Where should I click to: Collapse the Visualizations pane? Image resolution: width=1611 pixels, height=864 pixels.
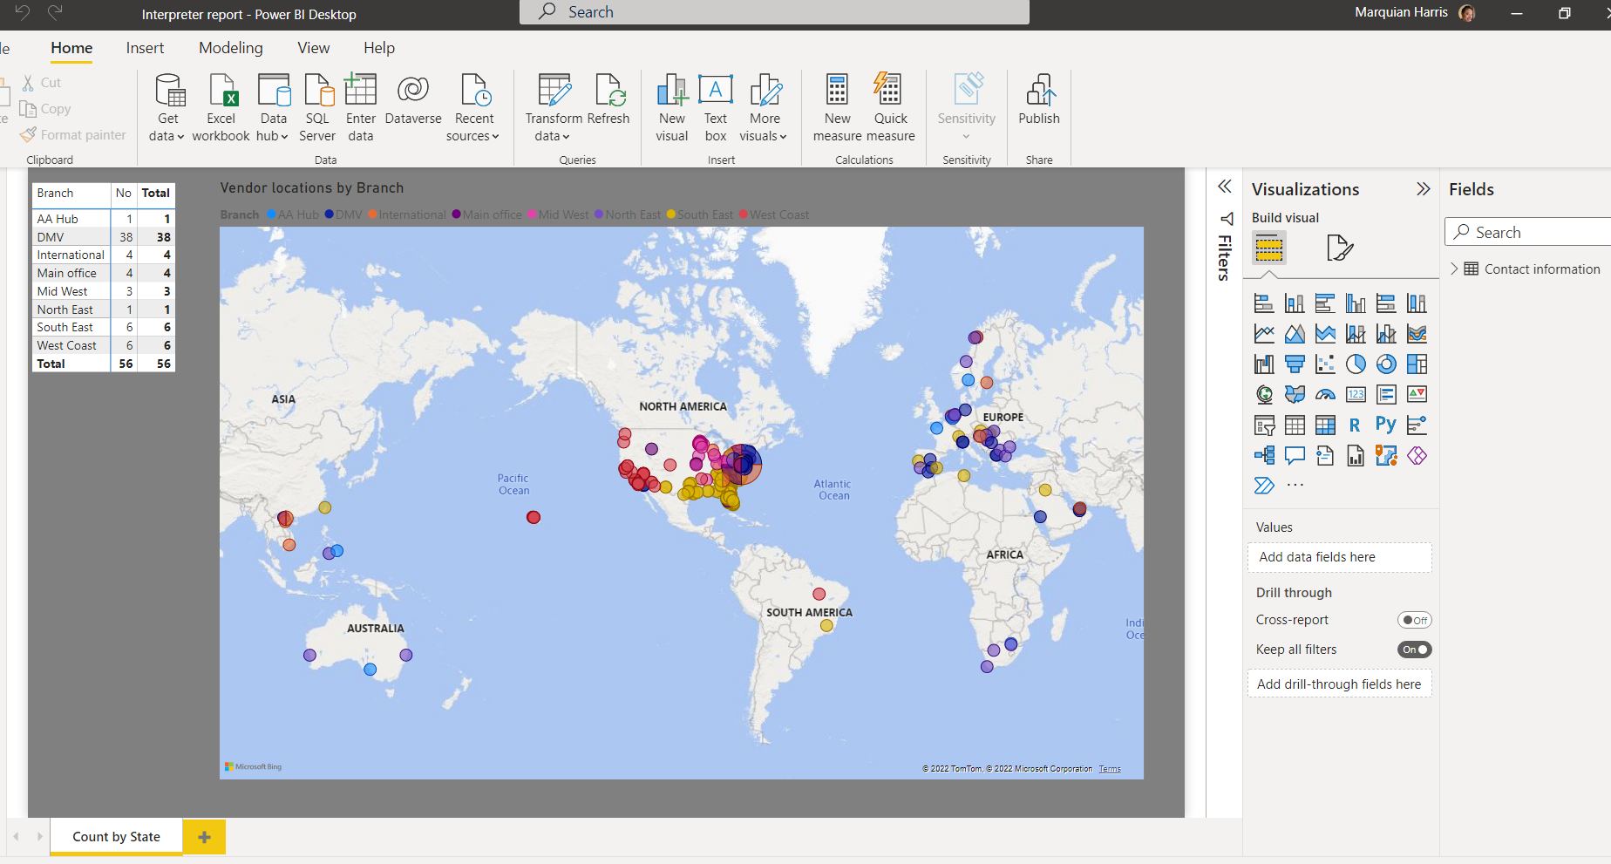tap(1424, 189)
